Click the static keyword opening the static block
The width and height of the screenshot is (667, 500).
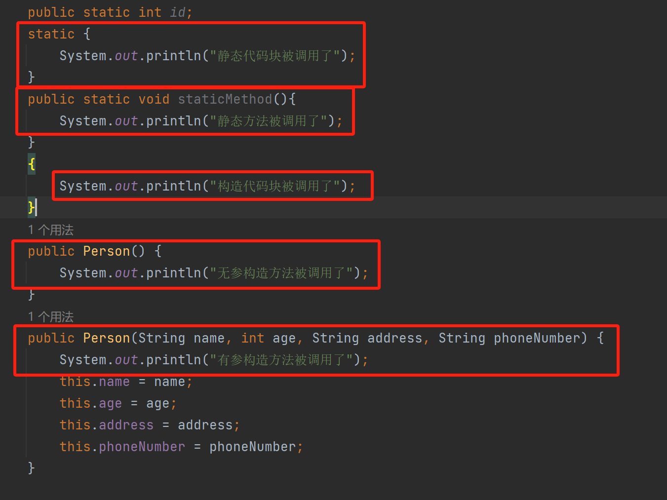point(51,34)
